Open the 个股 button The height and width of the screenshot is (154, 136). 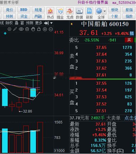point(115,16)
